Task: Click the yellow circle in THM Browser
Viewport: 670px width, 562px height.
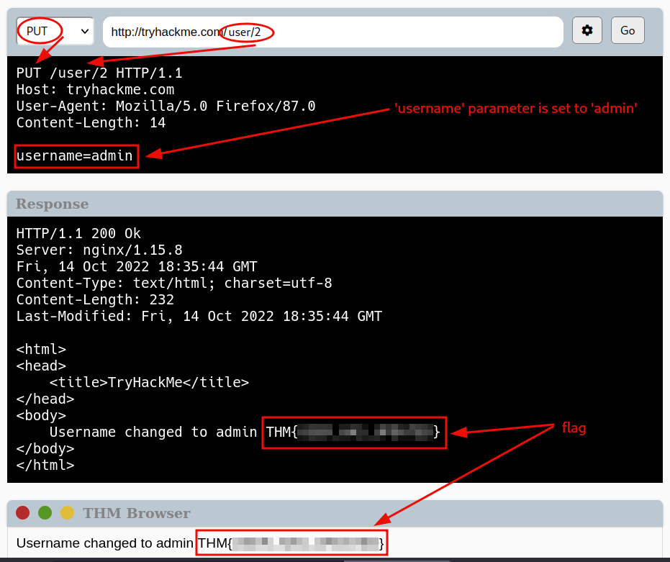Action: pos(67,512)
